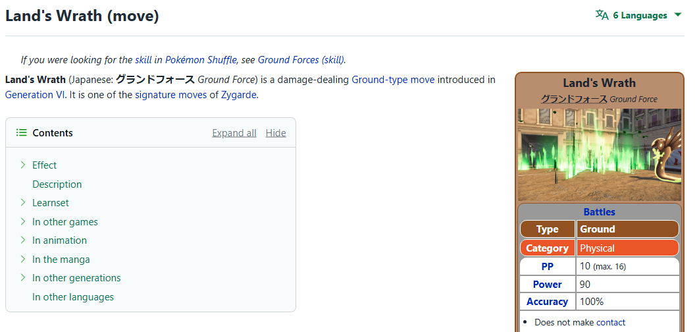This screenshot has height=332, width=699.
Task: Open the Power link in infobox
Action: (547, 285)
